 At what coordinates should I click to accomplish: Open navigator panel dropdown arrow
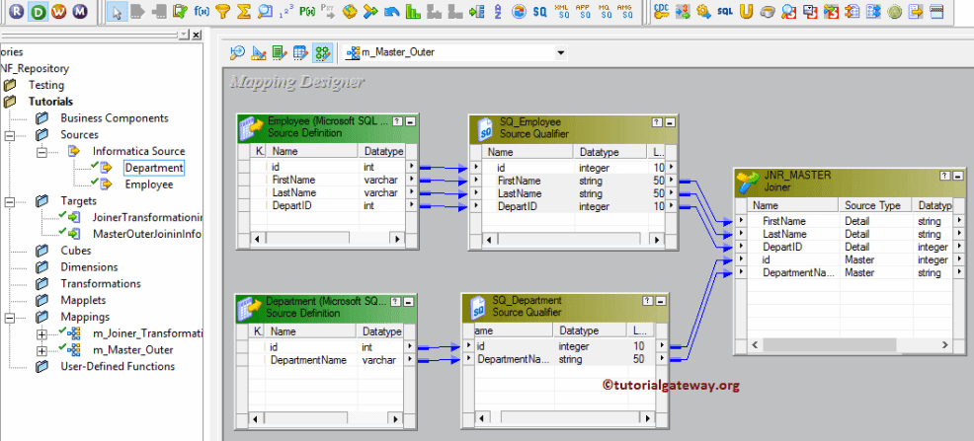click(x=184, y=36)
